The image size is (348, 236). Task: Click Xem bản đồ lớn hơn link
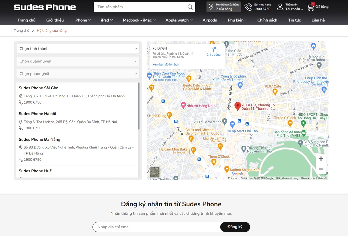coord(166,64)
